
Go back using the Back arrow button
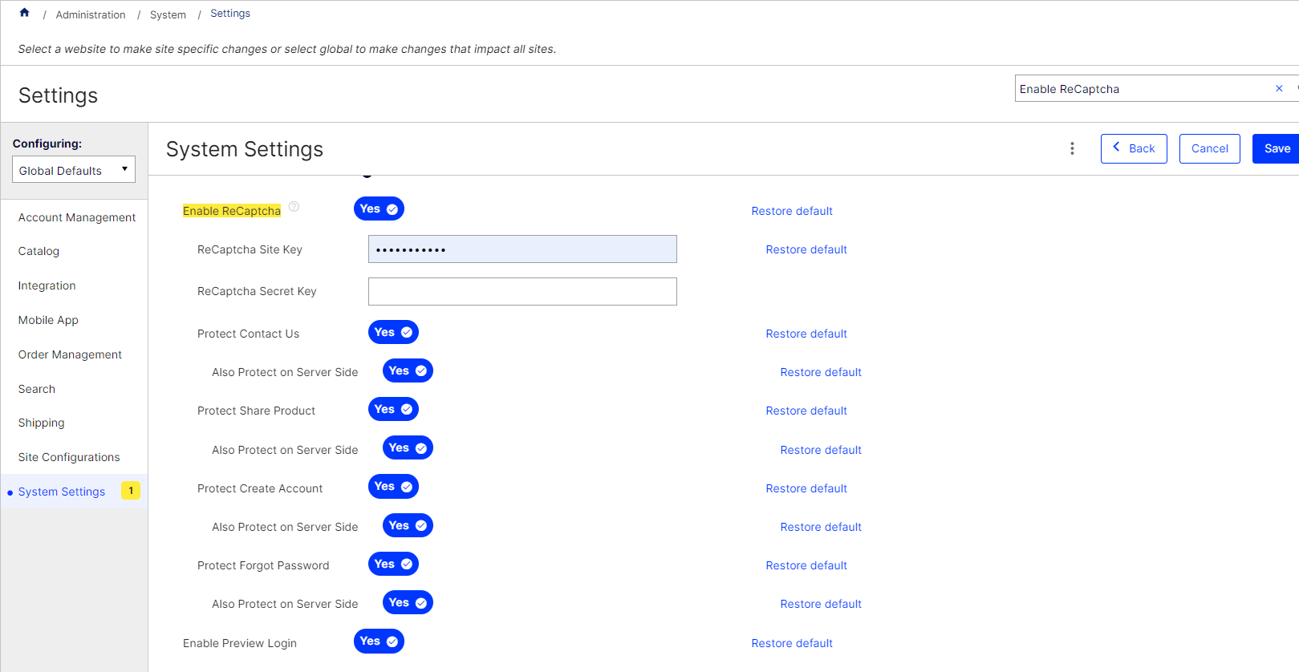pos(1134,148)
